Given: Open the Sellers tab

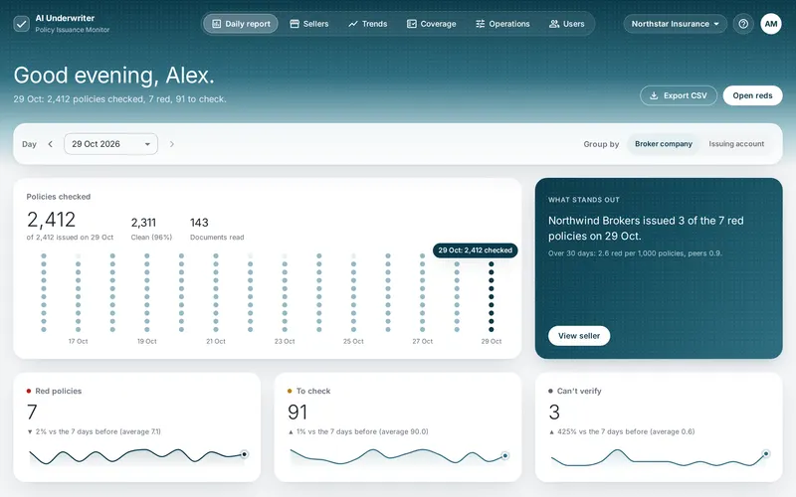Looking at the screenshot, I should tap(309, 24).
